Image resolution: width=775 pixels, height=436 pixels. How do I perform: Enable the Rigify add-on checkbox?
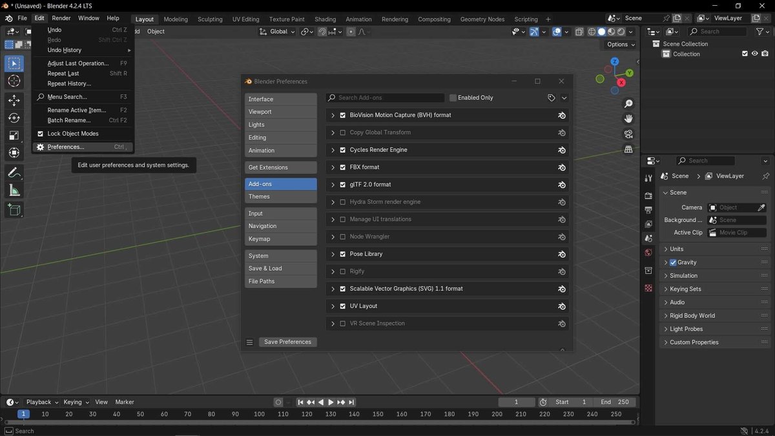click(x=342, y=271)
